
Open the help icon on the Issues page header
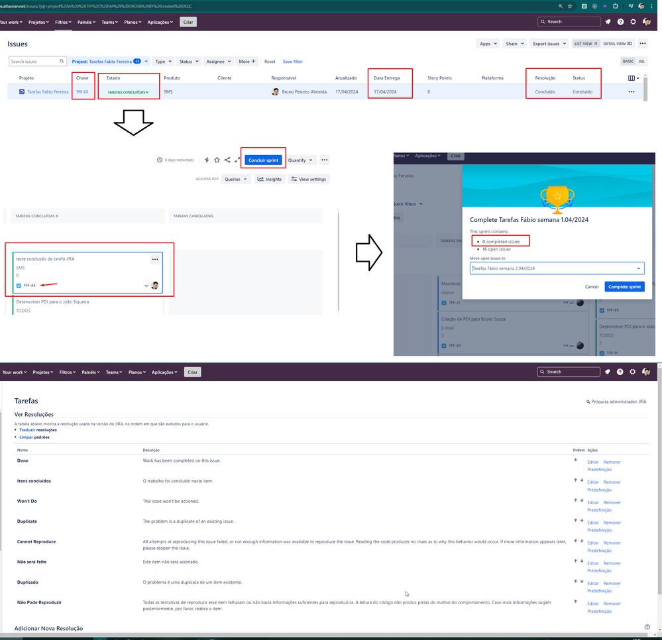click(x=620, y=22)
